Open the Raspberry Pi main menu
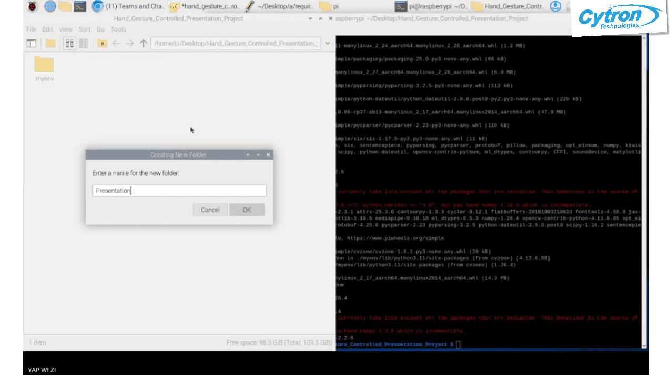This screenshot has height=375, width=671. click(33, 6)
